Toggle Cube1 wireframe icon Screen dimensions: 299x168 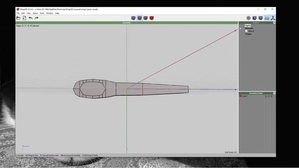pyautogui.click(x=271, y=96)
